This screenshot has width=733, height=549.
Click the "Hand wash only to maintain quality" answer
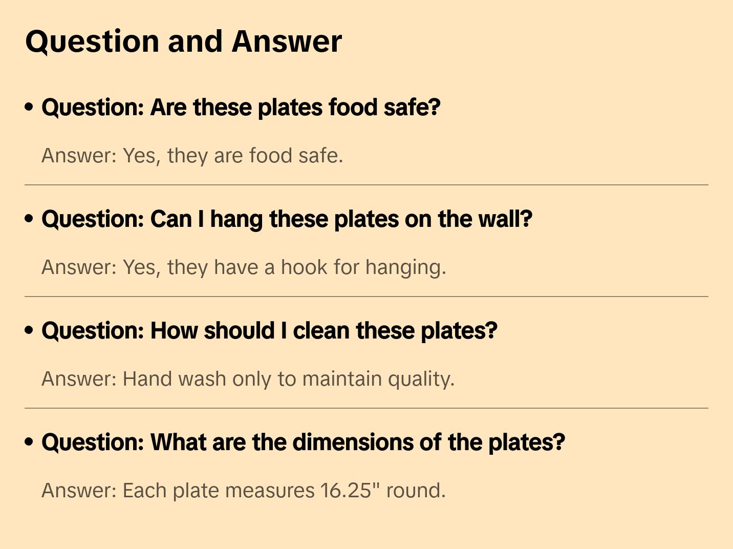pyautogui.click(x=248, y=379)
